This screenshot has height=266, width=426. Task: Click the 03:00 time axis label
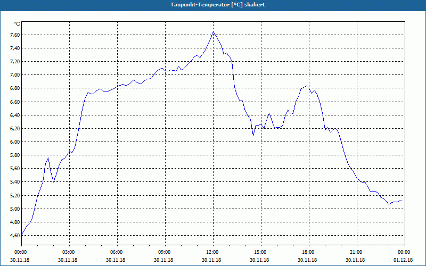(70, 252)
